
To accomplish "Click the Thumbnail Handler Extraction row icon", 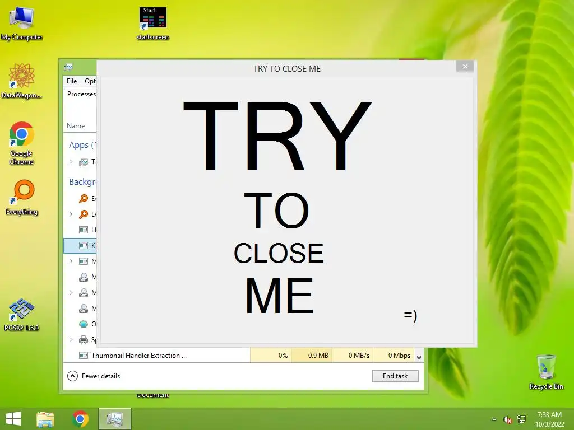I will click(x=84, y=355).
